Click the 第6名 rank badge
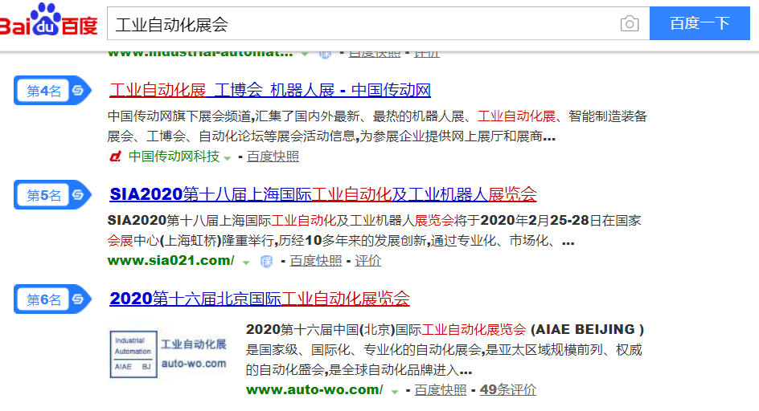 pos(52,299)
